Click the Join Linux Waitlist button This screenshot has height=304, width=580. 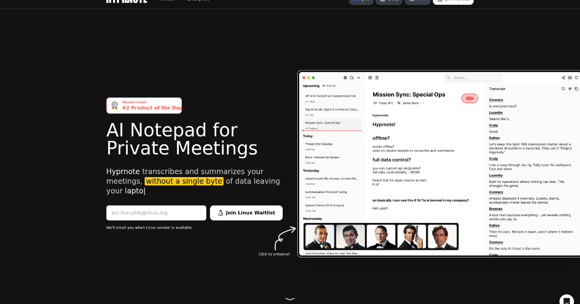[246, 213]
